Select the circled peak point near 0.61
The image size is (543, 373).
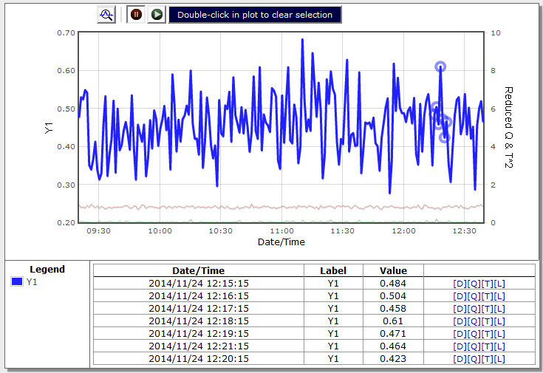[440, 66]
